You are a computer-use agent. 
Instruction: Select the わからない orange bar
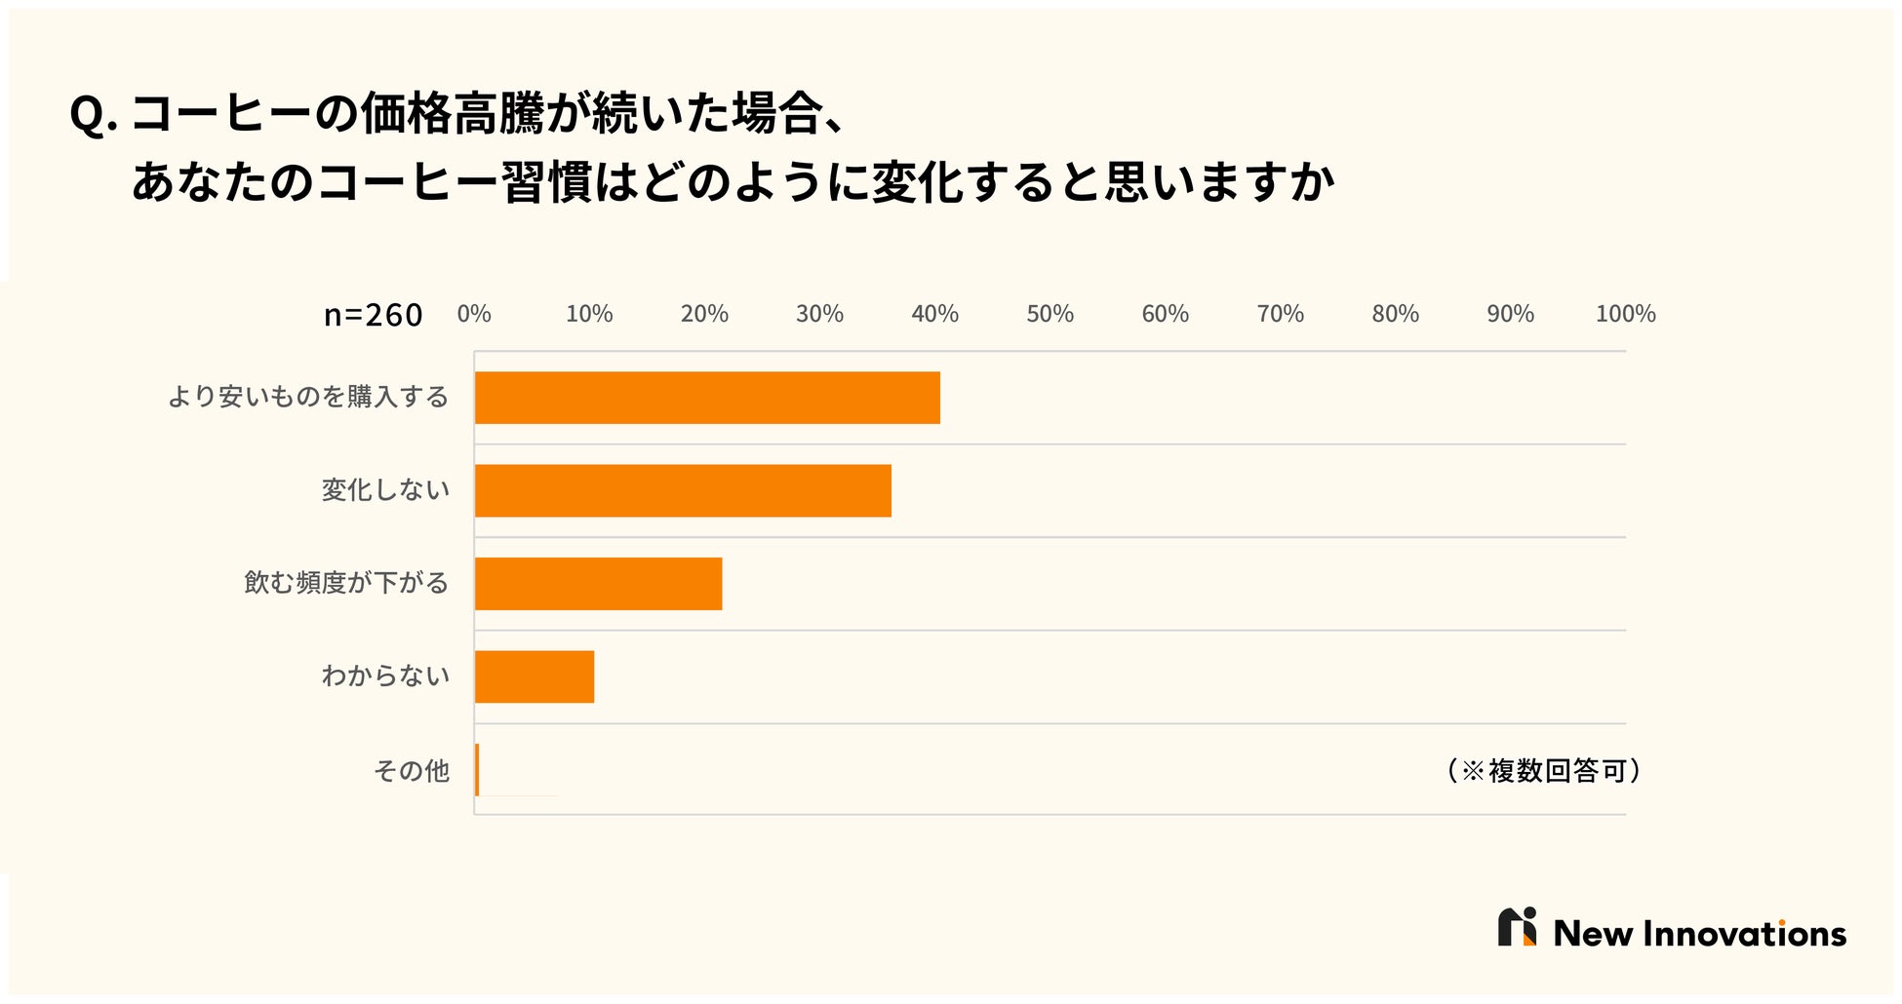(535, 676)
